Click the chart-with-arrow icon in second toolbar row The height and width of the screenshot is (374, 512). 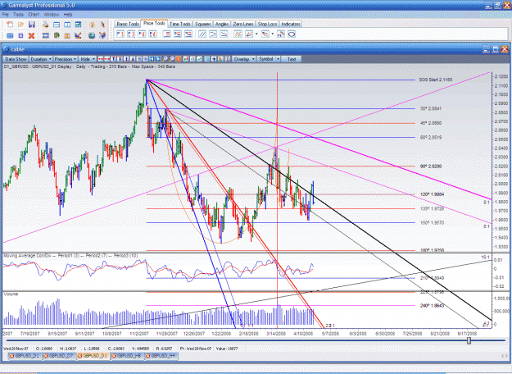coord(78,35)
